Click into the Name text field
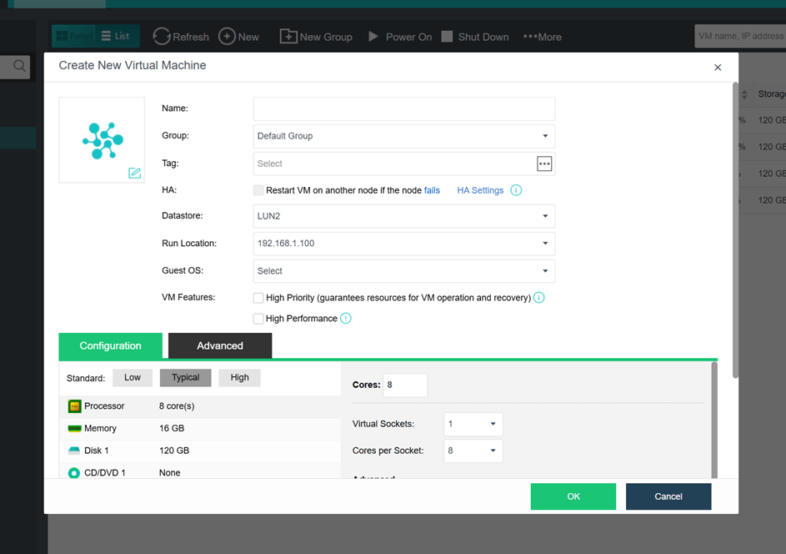This screenshot has height=554, width=786. [403, 108]
